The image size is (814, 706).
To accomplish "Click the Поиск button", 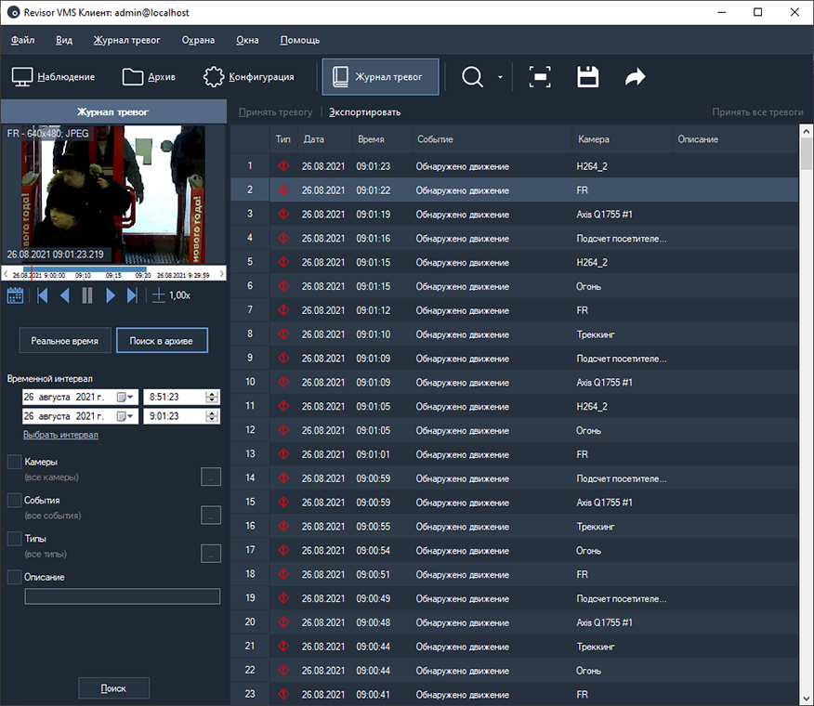I will 113,687.
